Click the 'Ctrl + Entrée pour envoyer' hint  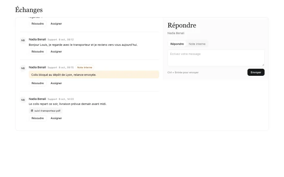point(183,72)
